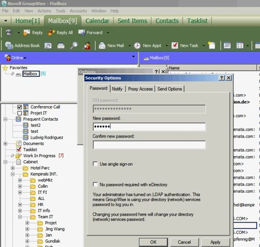Open the Tools menu
The width and height of the screenshot is (260, 247).
pos(61,11)
